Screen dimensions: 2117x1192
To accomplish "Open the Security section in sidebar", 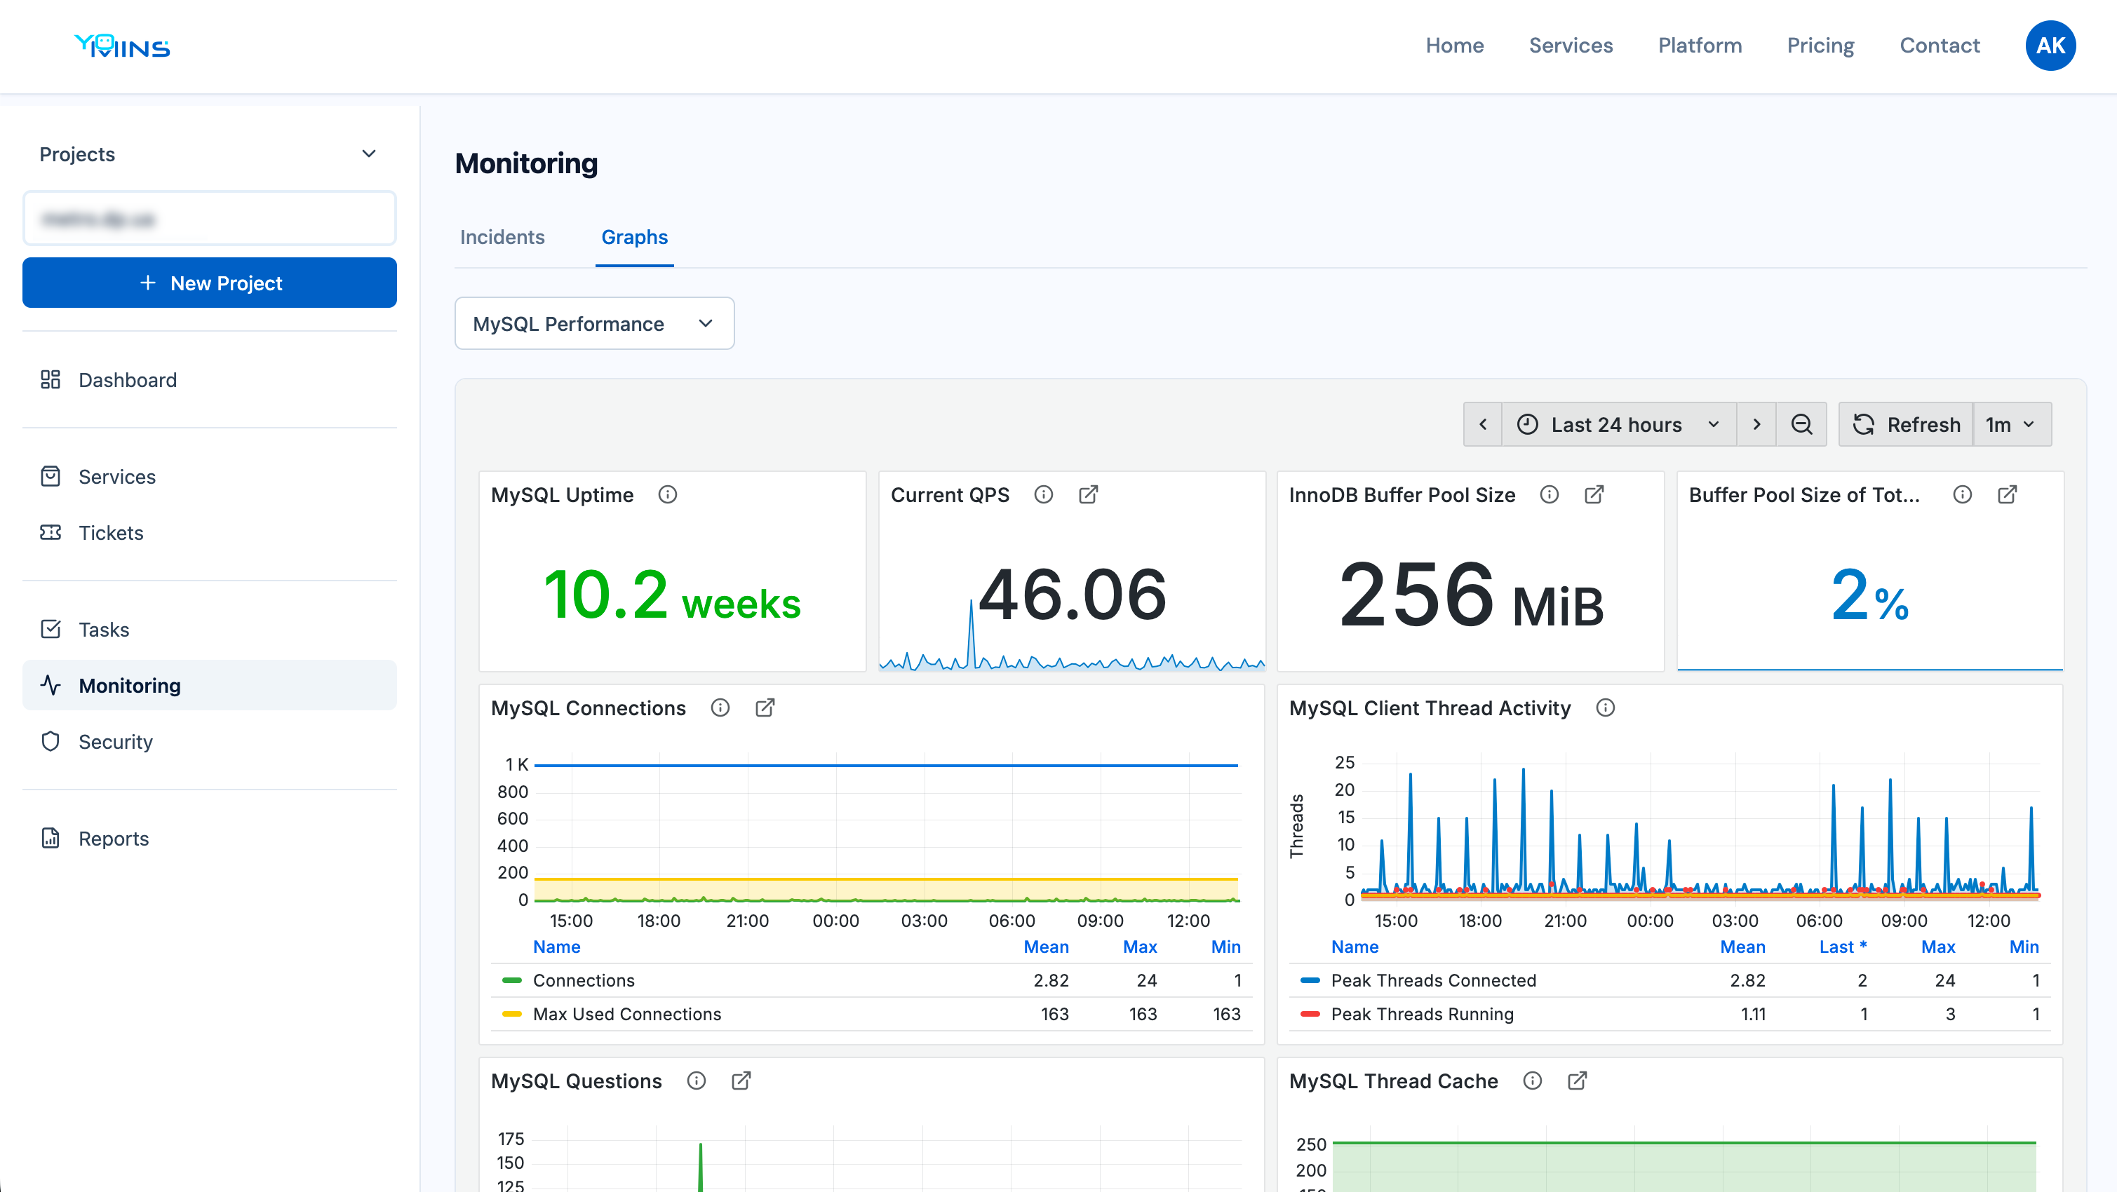I will coord(116,741).
